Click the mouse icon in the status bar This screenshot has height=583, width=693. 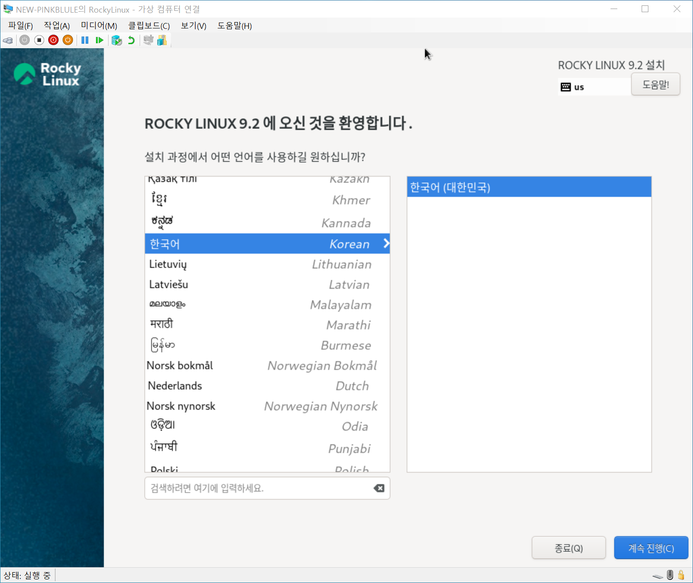click(670, 575)
